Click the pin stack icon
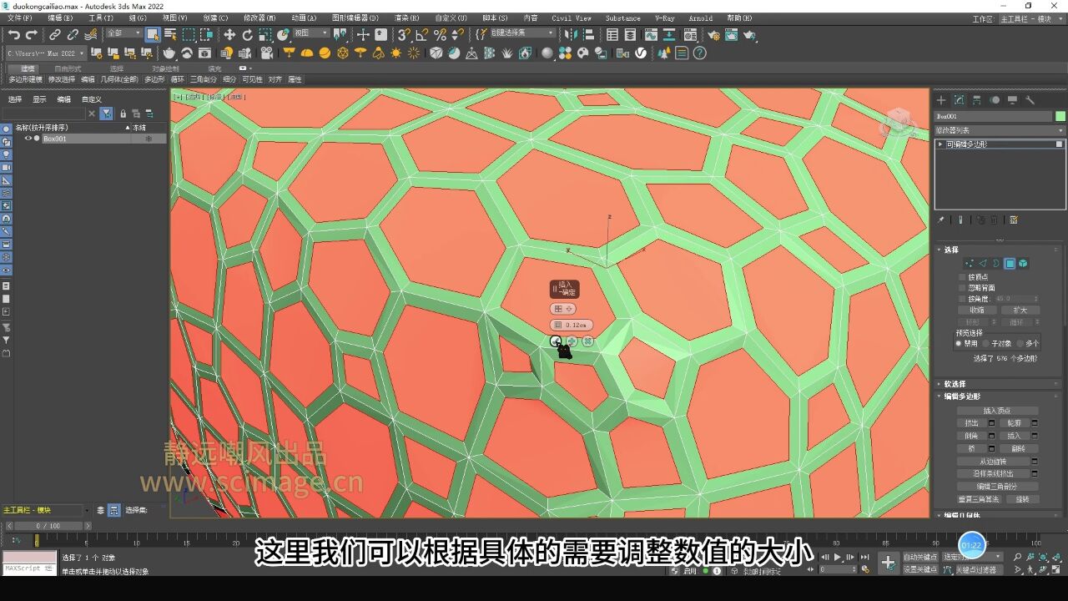Viewport: 1068px width, 601px height. [x=941, y=220]
